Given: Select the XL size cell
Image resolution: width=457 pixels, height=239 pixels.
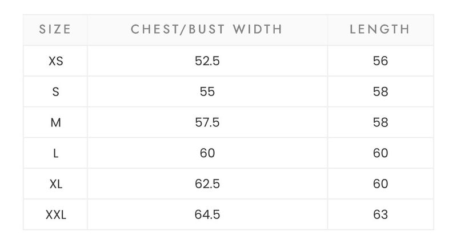Looking at the screenshot, I should [x=55, y=184].
